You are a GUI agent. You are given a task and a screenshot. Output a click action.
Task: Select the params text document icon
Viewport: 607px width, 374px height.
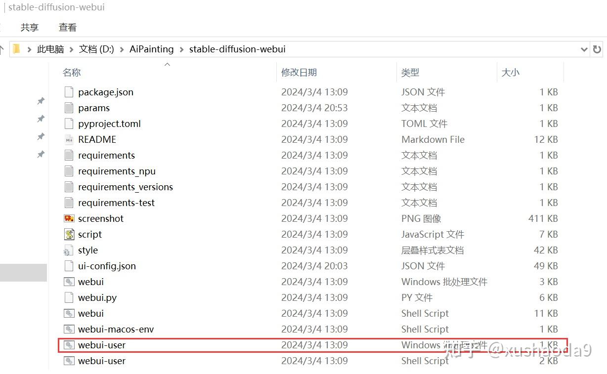69,108
